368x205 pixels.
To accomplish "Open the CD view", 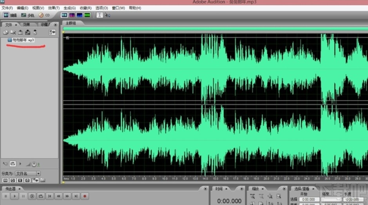I will 44,15.
